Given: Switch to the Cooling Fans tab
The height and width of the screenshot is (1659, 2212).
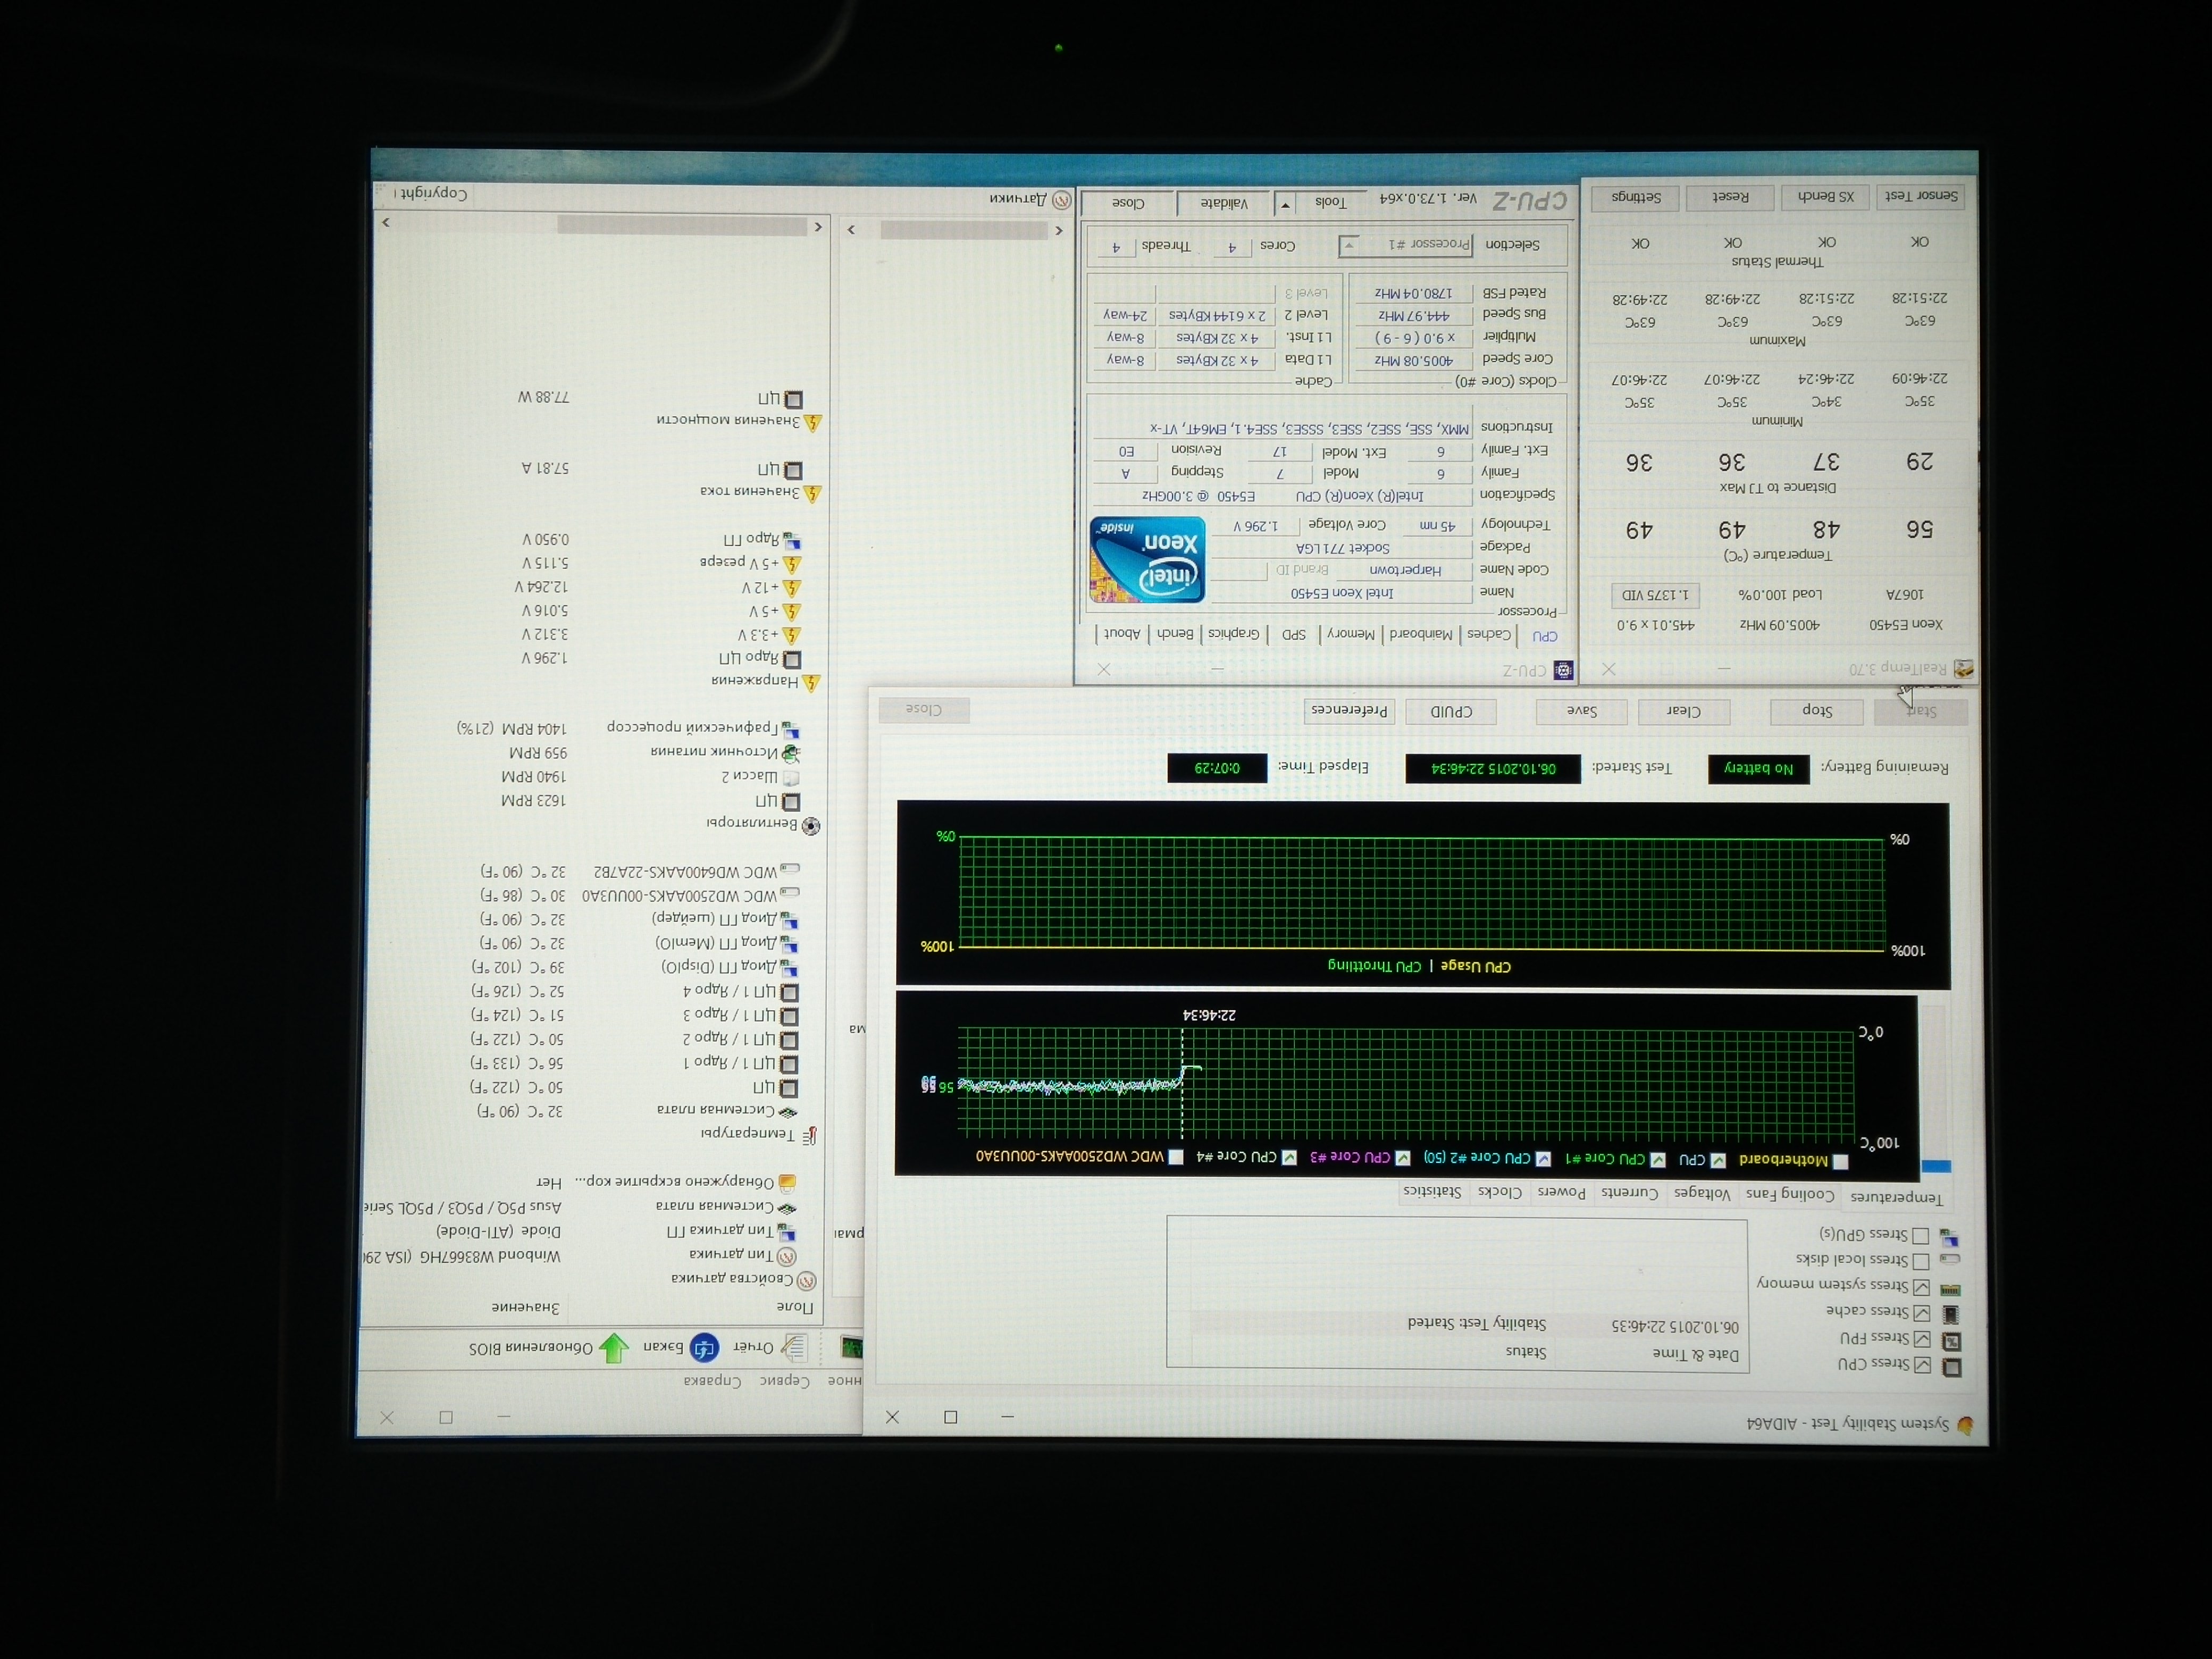Looking at the screenshot, I should pyautogui.click(x=1790, y=1194).
